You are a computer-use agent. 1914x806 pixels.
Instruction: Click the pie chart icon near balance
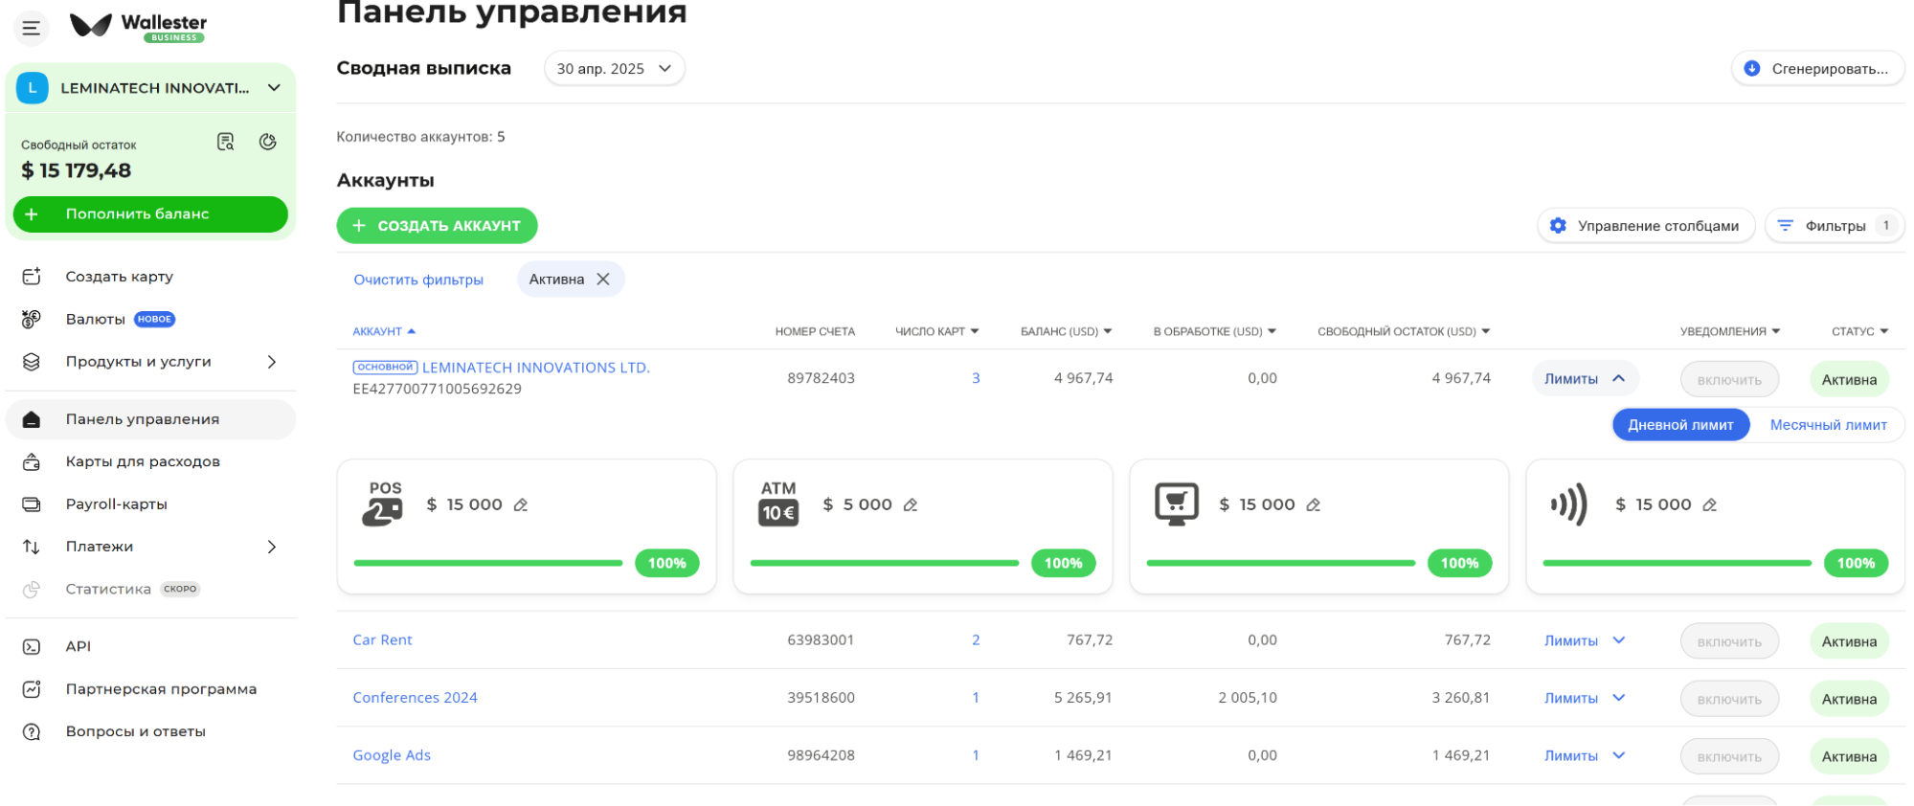(x=268, y=142)
